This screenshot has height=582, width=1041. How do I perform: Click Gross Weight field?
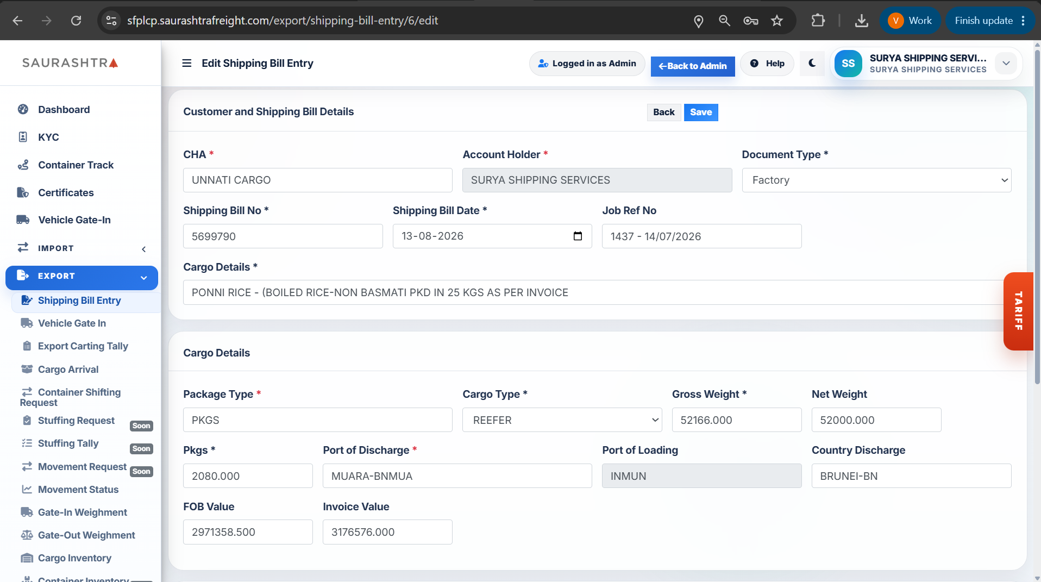click(737, 420)
